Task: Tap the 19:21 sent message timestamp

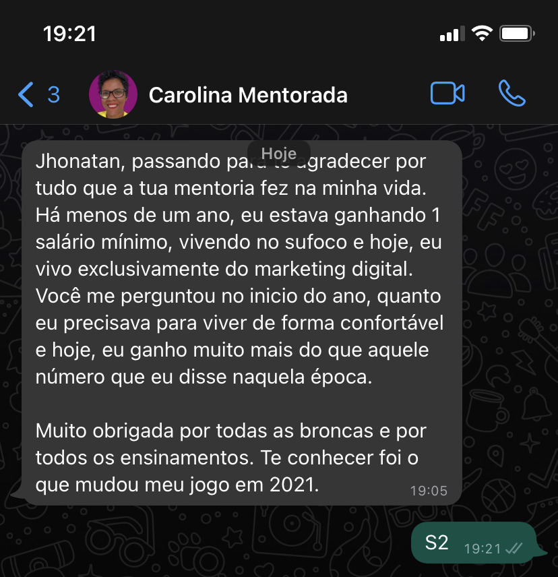Action: click(x=483, y=549)
